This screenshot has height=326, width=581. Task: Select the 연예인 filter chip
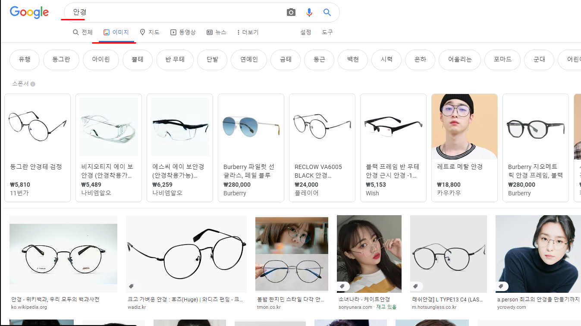pos(249,60)
